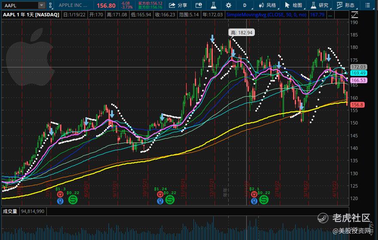Click the flask icon beside the gear
378x240 pixels.
pyautogui.click(x=214, y=5)
